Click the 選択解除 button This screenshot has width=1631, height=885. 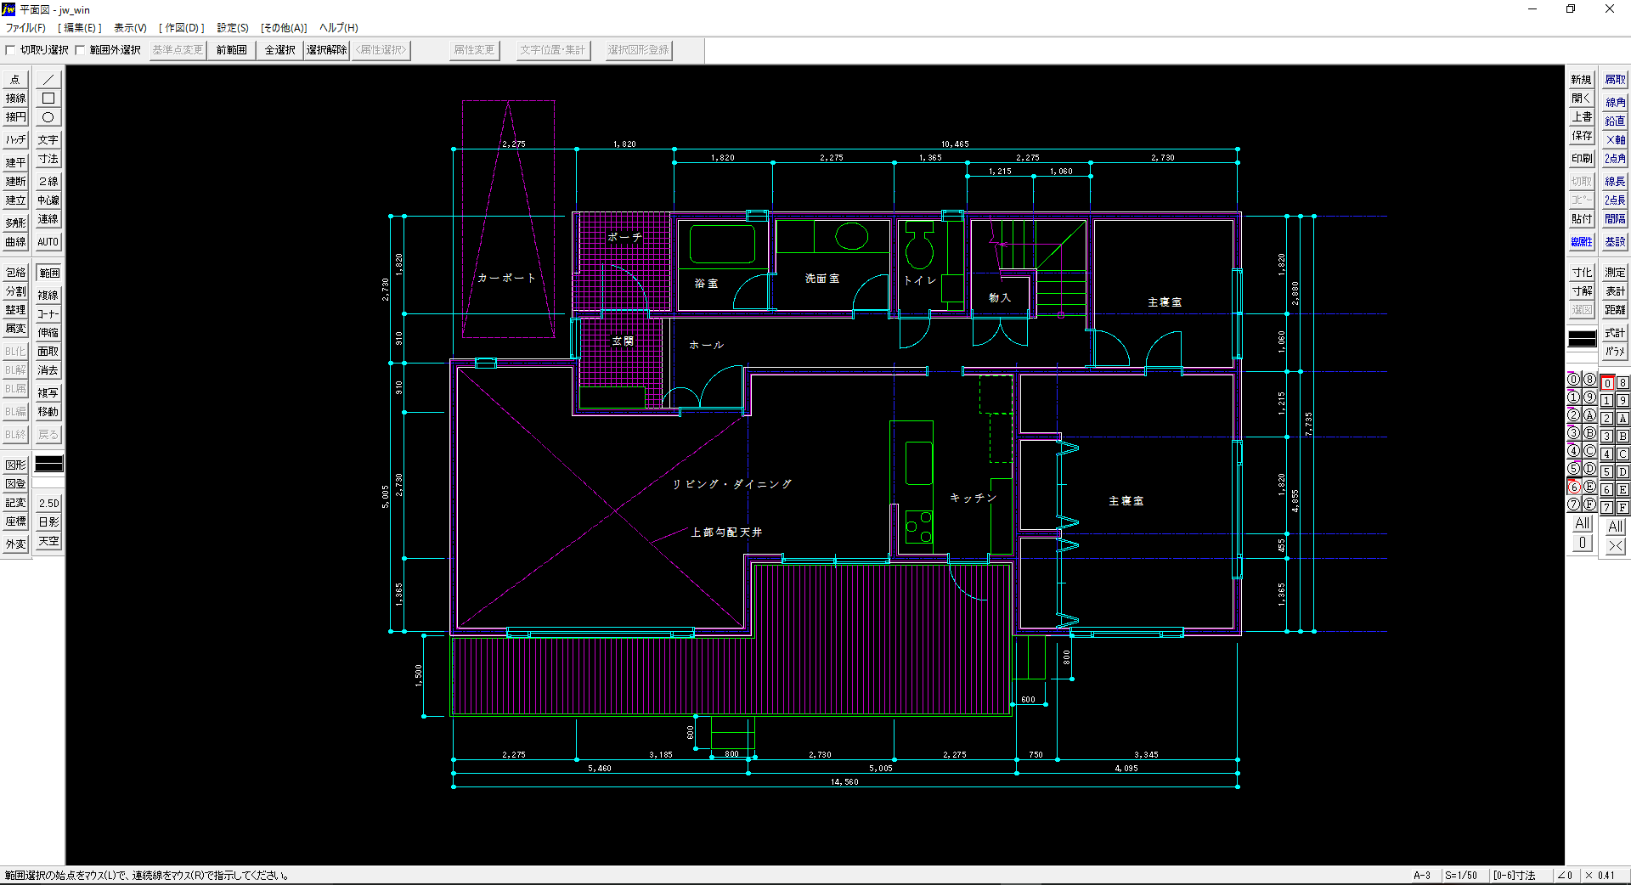pyautogui.click(x=326, y=50)
